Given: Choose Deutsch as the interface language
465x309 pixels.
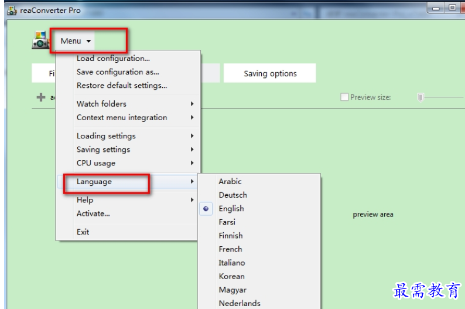Looking at the screenshot, I should [x=233, y=195].
